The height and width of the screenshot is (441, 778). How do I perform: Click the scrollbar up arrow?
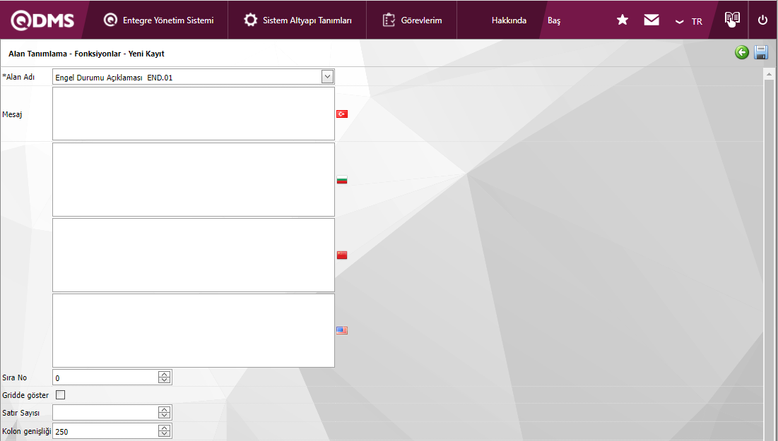coord(769,74)
